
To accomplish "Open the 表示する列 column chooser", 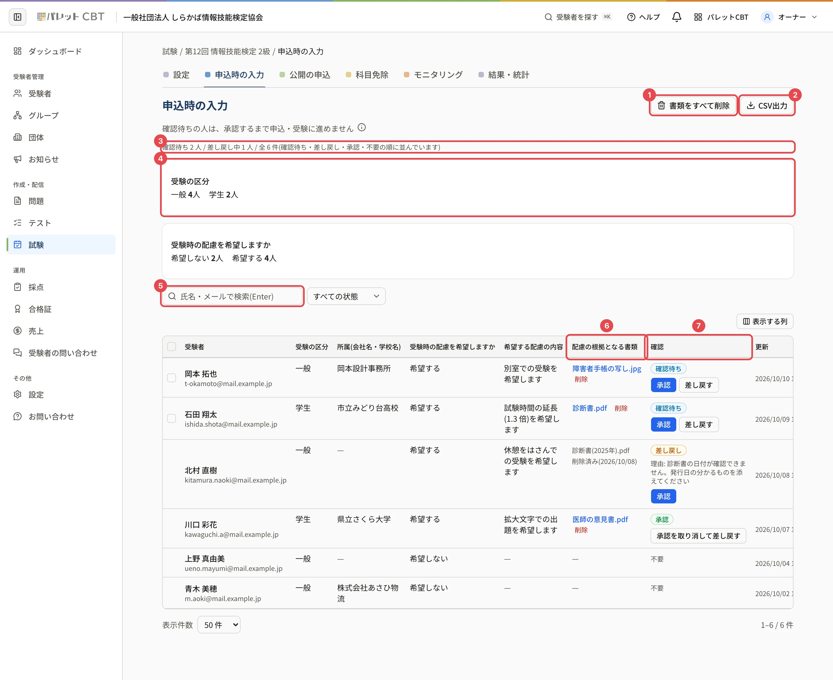I will tap(764, 321).
